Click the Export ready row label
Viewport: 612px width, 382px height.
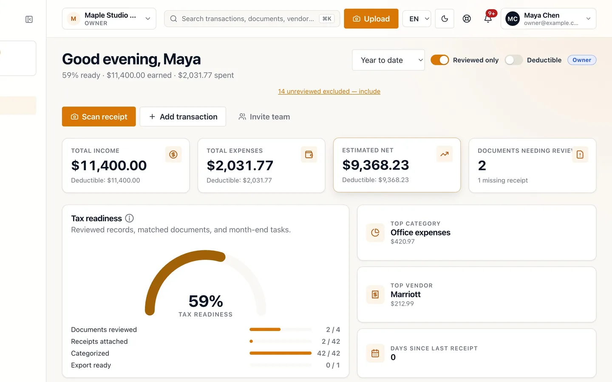(x=91, y=365)
